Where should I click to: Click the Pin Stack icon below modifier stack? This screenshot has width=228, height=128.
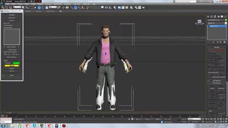209,42
